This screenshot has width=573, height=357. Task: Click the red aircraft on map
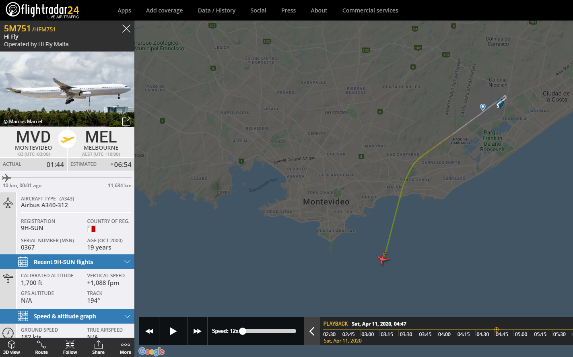pyautogui.click(x=383, y=258)
